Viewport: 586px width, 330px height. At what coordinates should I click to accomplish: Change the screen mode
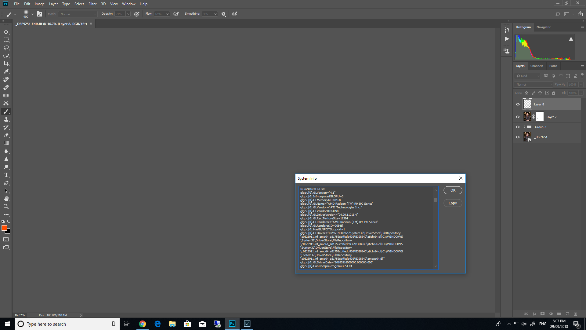coord(6,248)
